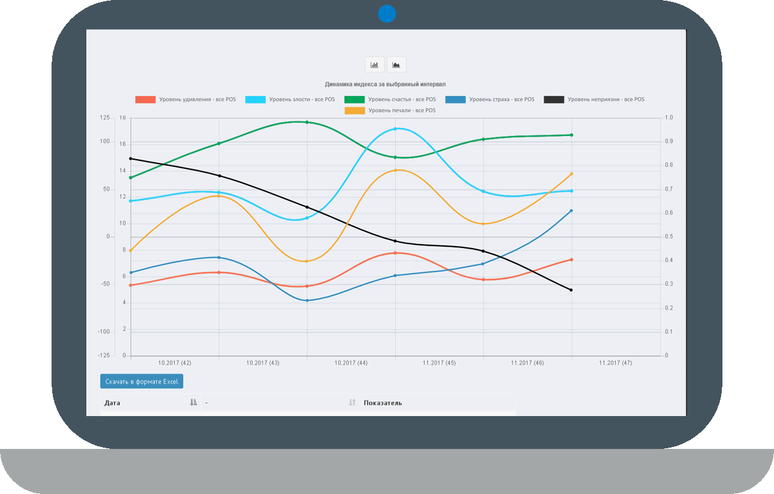
Task: Toggle the red Уровень удивления legend swatch
Action: click(146, 99)
